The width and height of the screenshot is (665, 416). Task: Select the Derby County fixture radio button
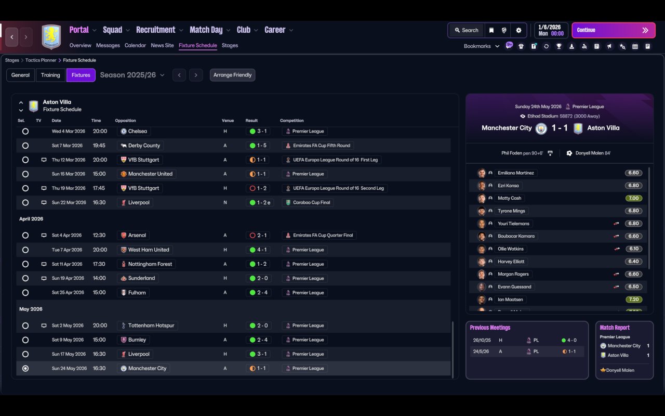coord(25,146)
